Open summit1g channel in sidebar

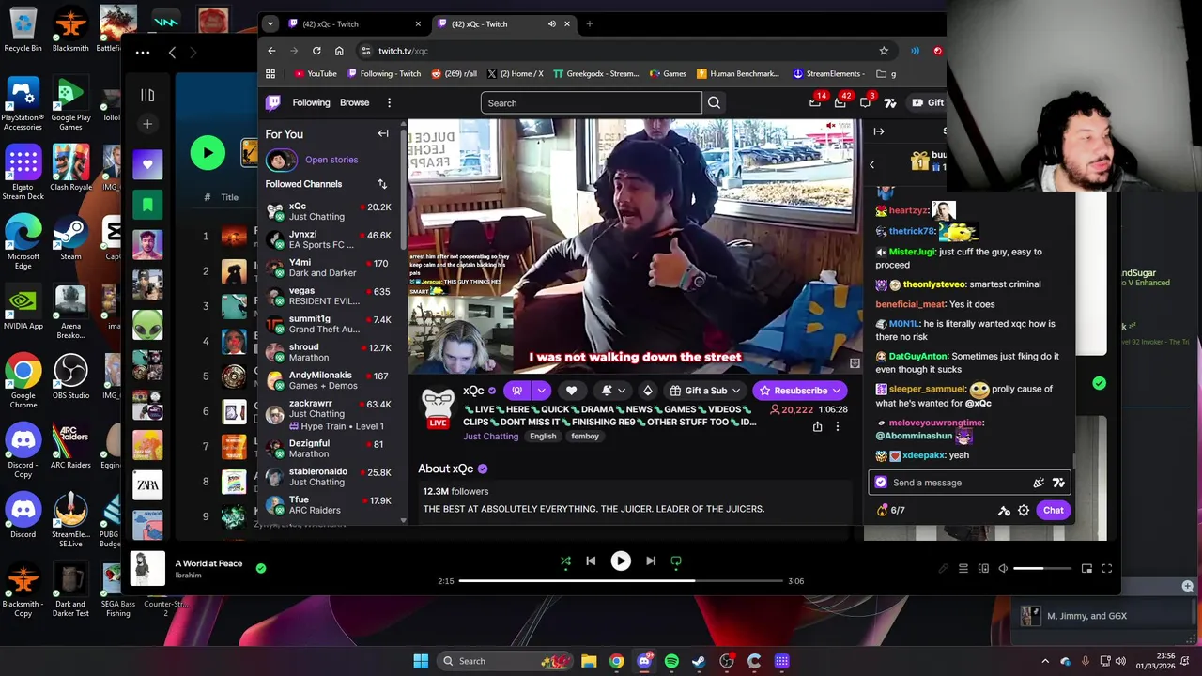tap(329, 324)
